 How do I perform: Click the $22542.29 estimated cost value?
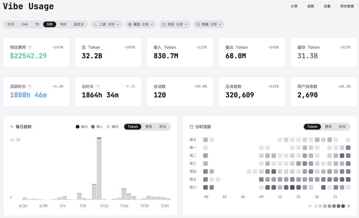[28, 56]
